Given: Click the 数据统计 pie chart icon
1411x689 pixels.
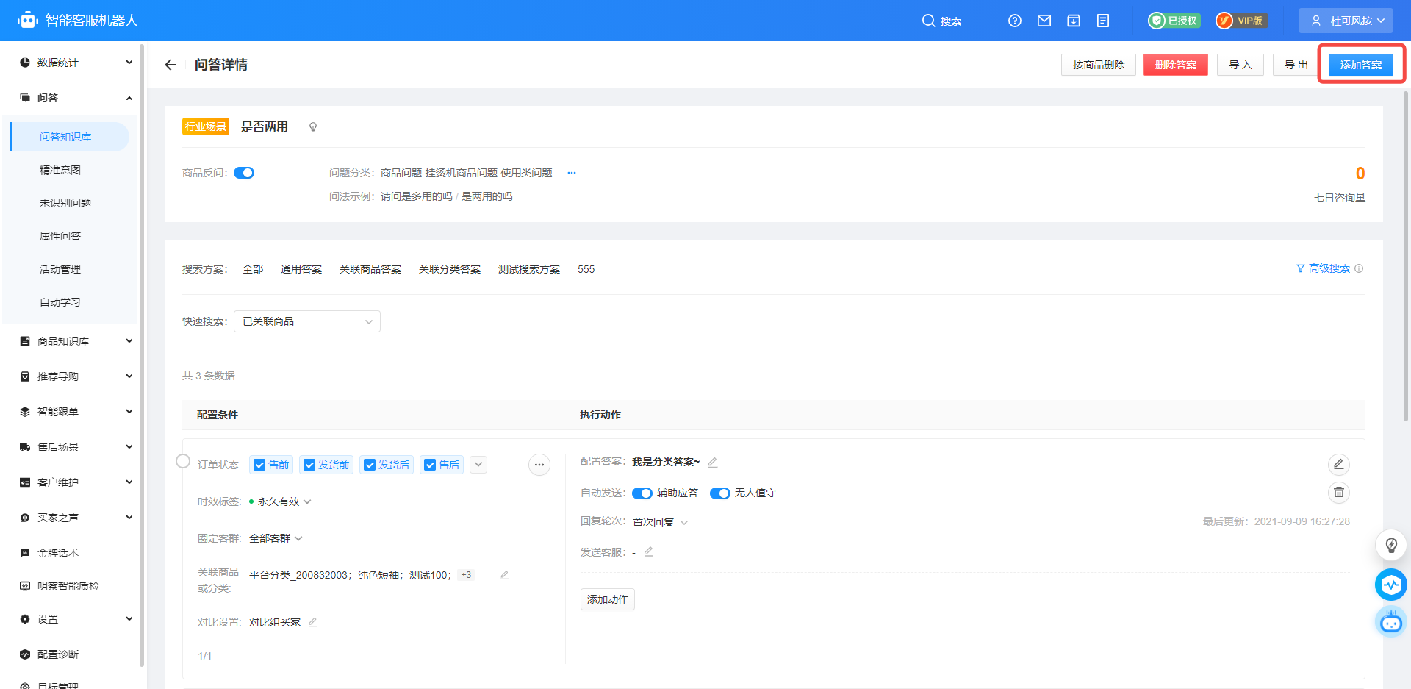Looking at the screenshot, I should tap(25, 63).
